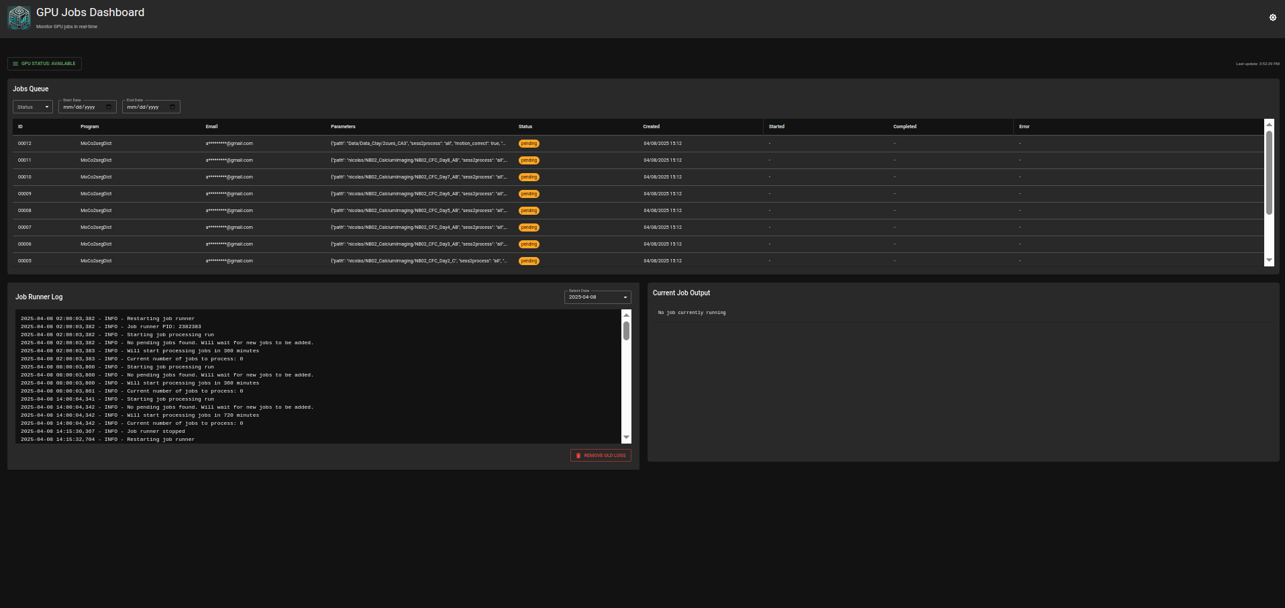The width and height of the screenshot is (1285, 608).
Task: Click pending badge for job 00008
Action: point(529,211)
